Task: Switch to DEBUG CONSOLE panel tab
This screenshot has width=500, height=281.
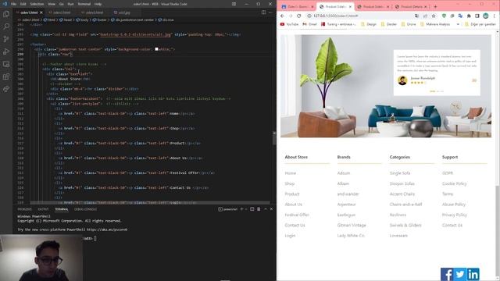Action: pos(85,209)
